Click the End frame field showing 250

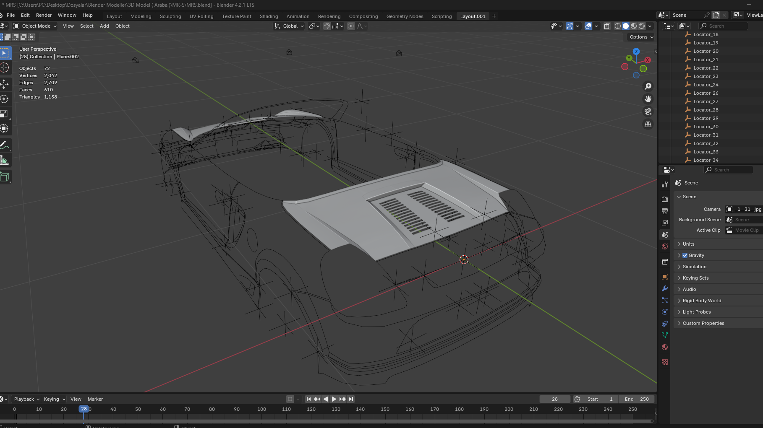(x=637, y=399)
